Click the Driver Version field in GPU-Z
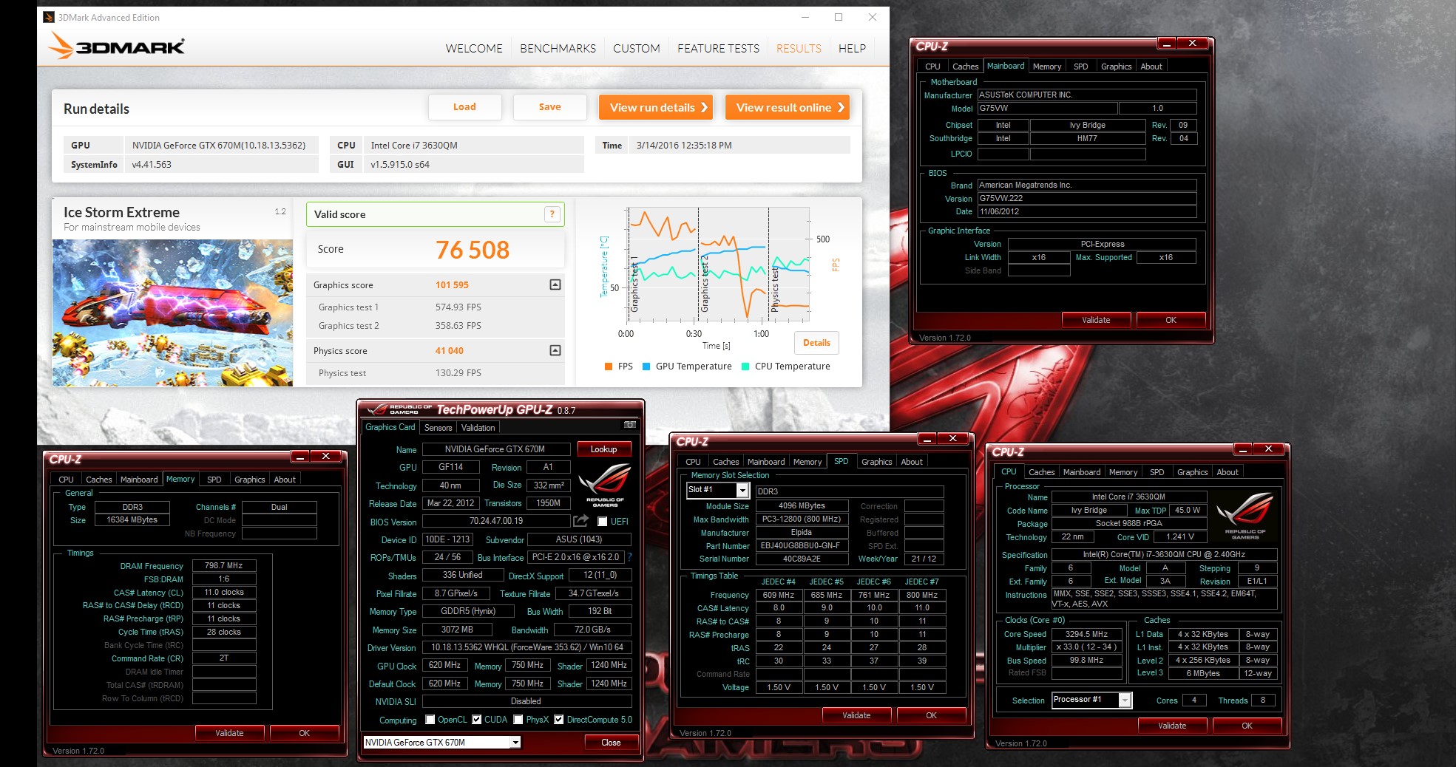The image size is (1456, 767). (527, 647)
